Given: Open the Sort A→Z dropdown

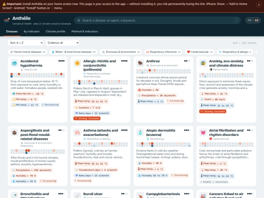Looking at the screenshot, I should pyautogui.click(x=25, y=43).
